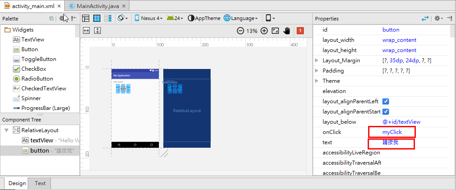
Task: Select the Button in blueprint view
Action: pyautogui.click(x=175, y=89)
